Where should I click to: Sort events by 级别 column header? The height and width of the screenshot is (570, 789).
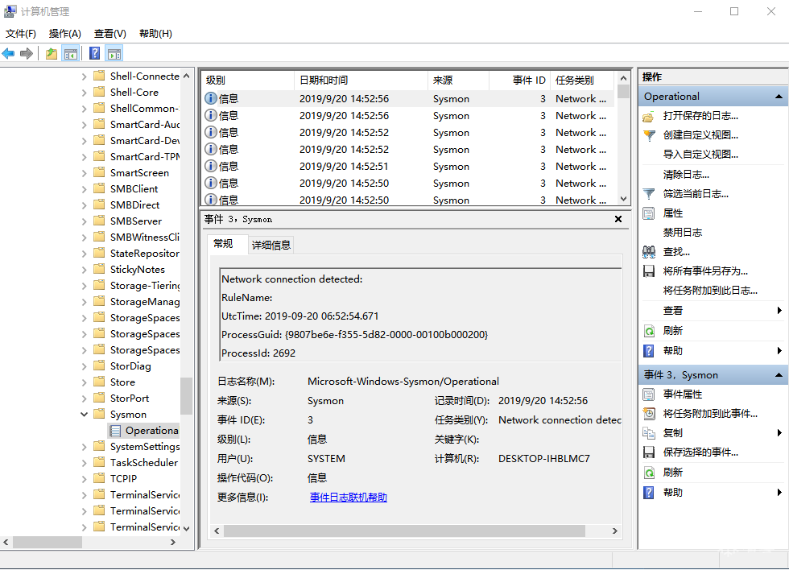(x=248, y=81)
